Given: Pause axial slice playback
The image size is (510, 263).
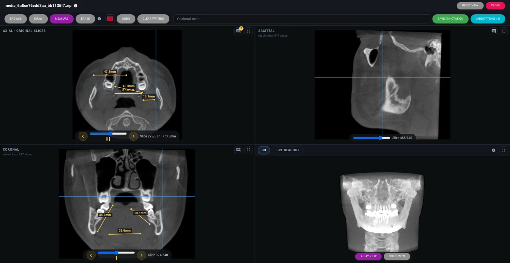Looking at the screenshot, I should coord(108,139).
